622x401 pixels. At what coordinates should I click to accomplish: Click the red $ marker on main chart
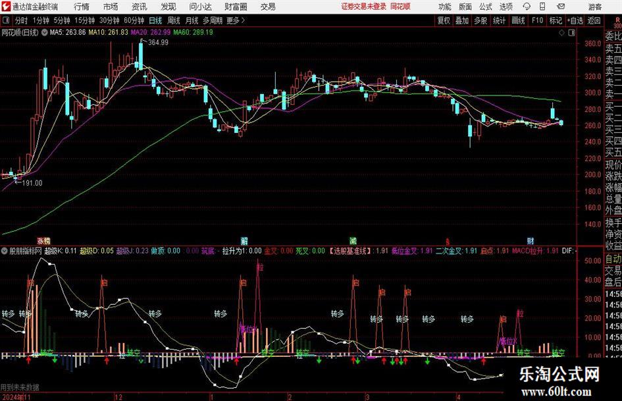click(x=448, y=241)
